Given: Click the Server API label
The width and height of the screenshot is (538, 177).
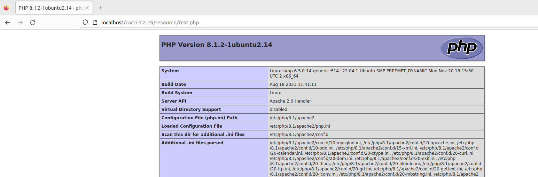Looking at the screenshot, I should point(174,101).
